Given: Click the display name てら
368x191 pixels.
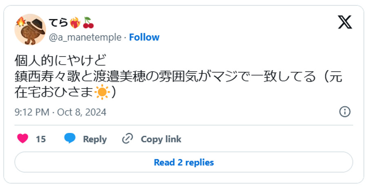Looking at the screenshot, I should pyautogui.click(x=58, y=22).
